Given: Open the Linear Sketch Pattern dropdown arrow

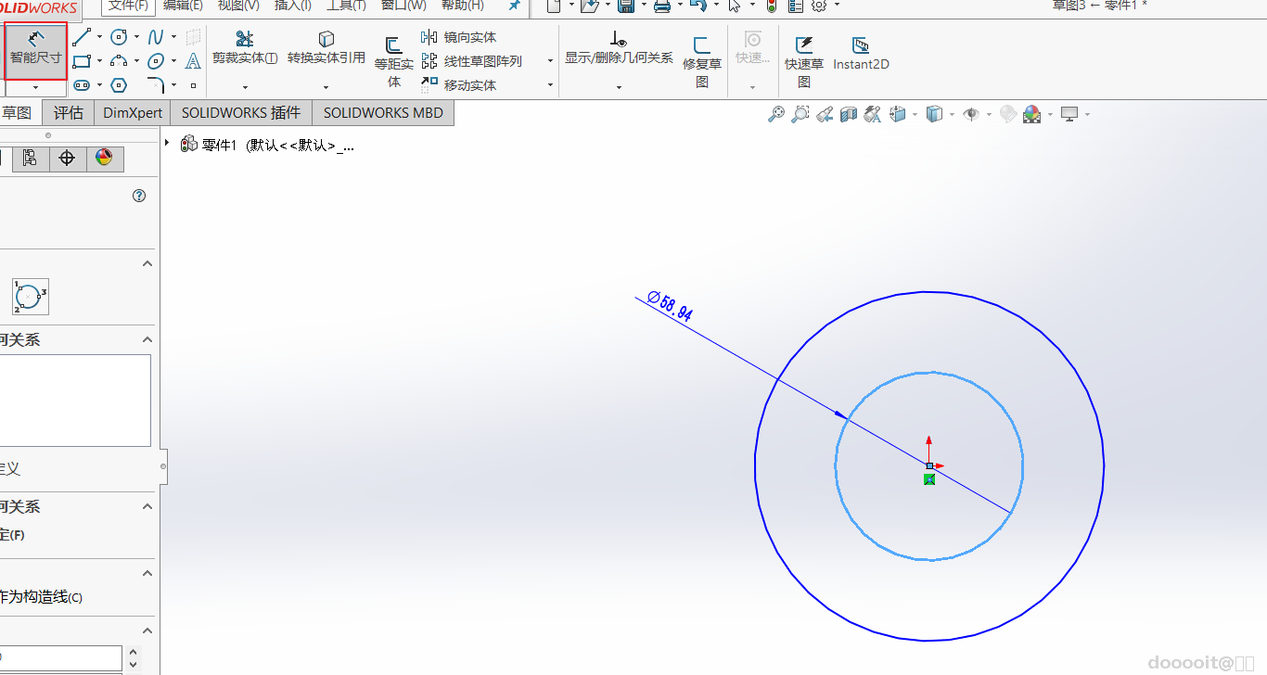Looking at the screenshot, I should click(550, 62).
